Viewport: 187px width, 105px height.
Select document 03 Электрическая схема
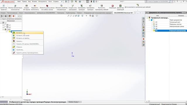coord(170,27)
